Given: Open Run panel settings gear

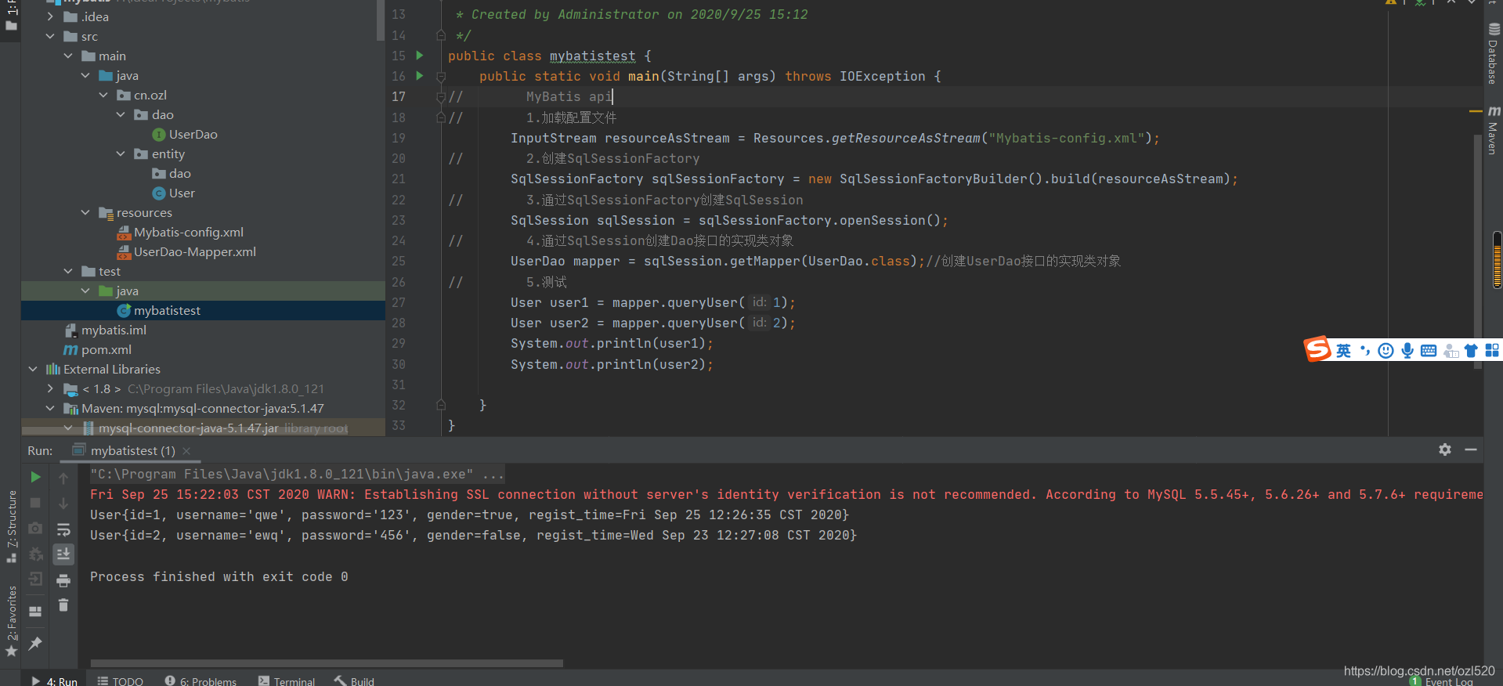Looking at the screenshot, I should [x=1445, y=450].
